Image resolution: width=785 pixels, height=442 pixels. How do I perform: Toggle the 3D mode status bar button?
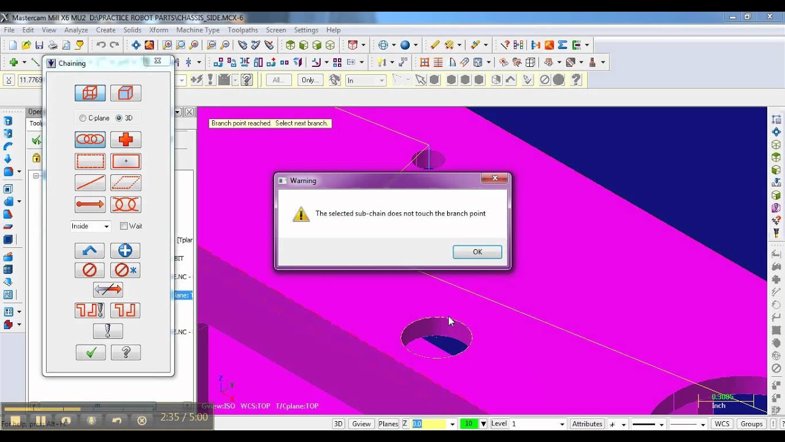click(338, 424)
